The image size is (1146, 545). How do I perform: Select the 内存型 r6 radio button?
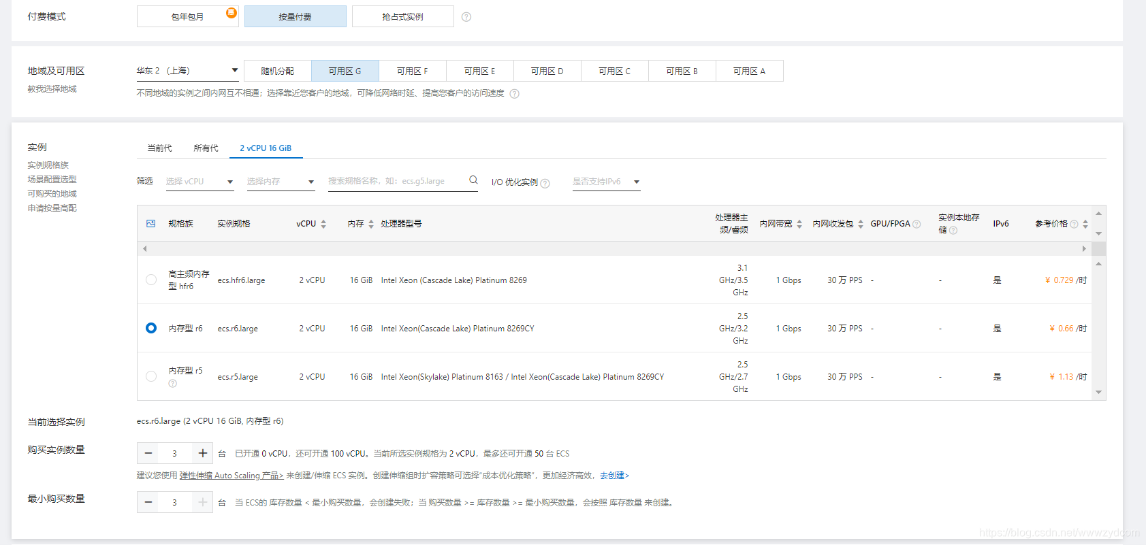pyautogui.click(x=151, y=328)
